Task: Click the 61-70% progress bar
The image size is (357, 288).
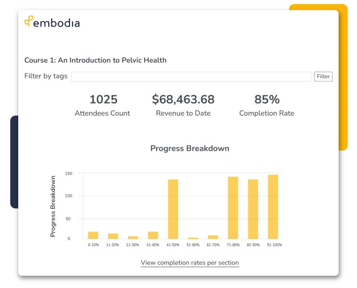Action: (x=213, y=237)
